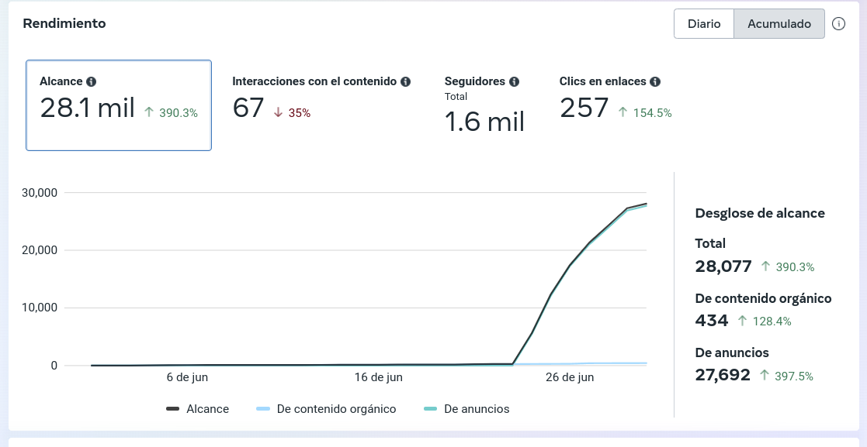The height and width of the screenshot is (447, 867).
Task: Toggle the De contenido orgánico legend label
Action: (336, 409)
